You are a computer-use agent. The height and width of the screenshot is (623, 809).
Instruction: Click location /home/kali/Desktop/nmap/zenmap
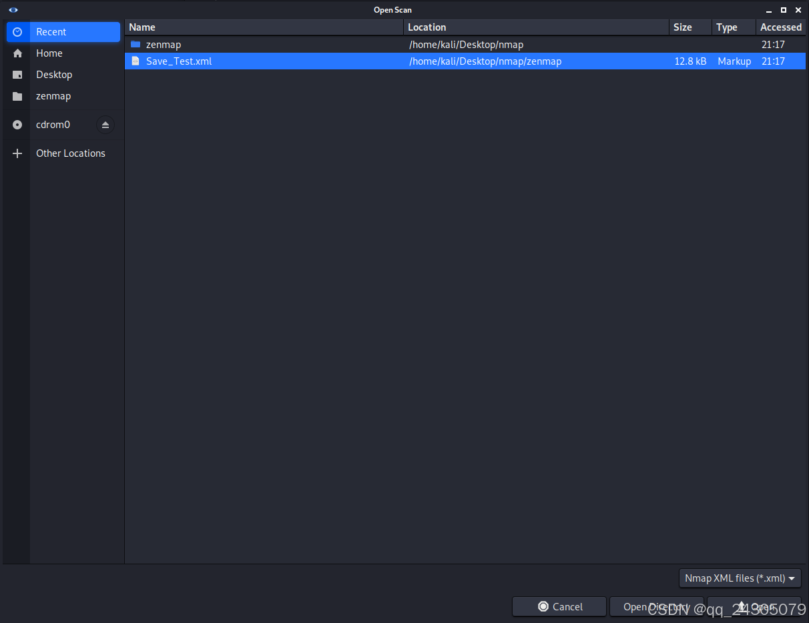tap(485, 61)
